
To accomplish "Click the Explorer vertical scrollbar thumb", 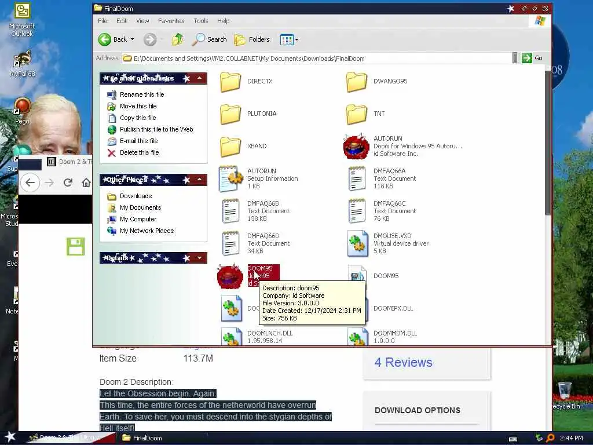I will click(548, 143).
